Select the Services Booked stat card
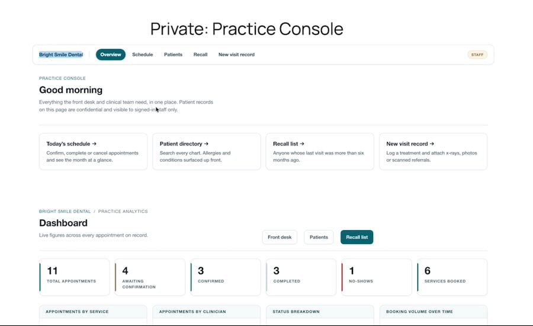This screenshot has height=326, width=533. click(x=452, y=277)
